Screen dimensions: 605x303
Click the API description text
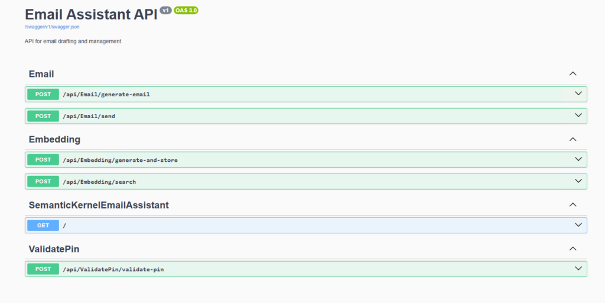(x=73, y=41)
